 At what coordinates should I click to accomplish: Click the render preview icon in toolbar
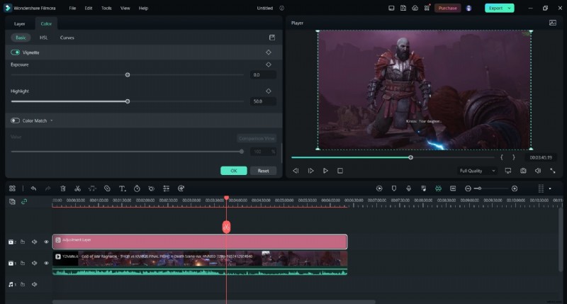(x=379, y=188)
